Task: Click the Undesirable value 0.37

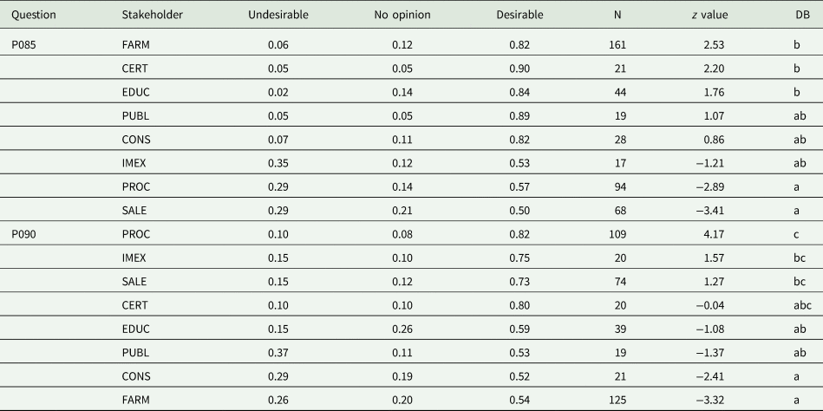Action: pyautogui.click(x=284, y=353)
